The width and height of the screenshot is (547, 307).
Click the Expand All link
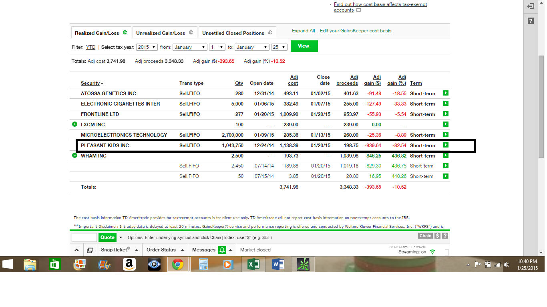(303, 31)
